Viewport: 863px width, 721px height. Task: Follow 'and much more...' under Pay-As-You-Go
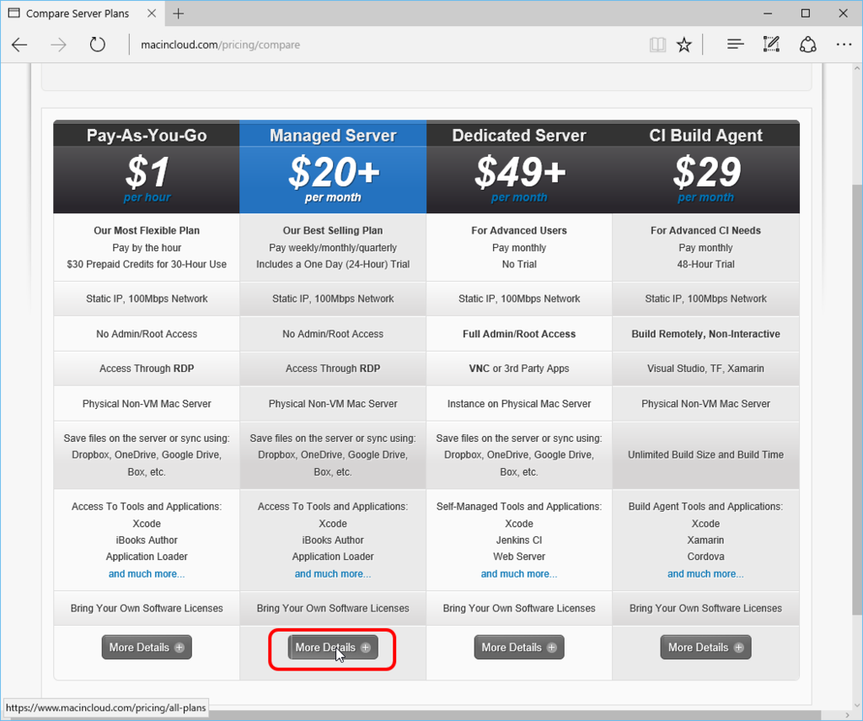click(x=147, y=574)
